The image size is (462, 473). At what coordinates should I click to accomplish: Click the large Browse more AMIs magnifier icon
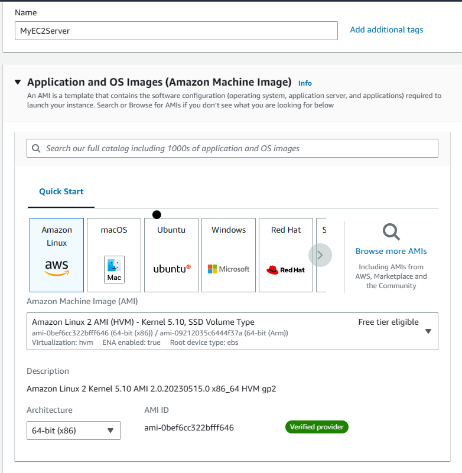click(x=391, y=231)
